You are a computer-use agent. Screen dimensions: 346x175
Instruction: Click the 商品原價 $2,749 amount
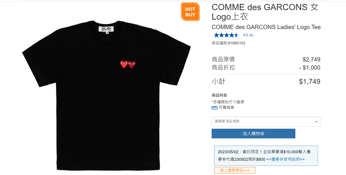click(311, 60)
